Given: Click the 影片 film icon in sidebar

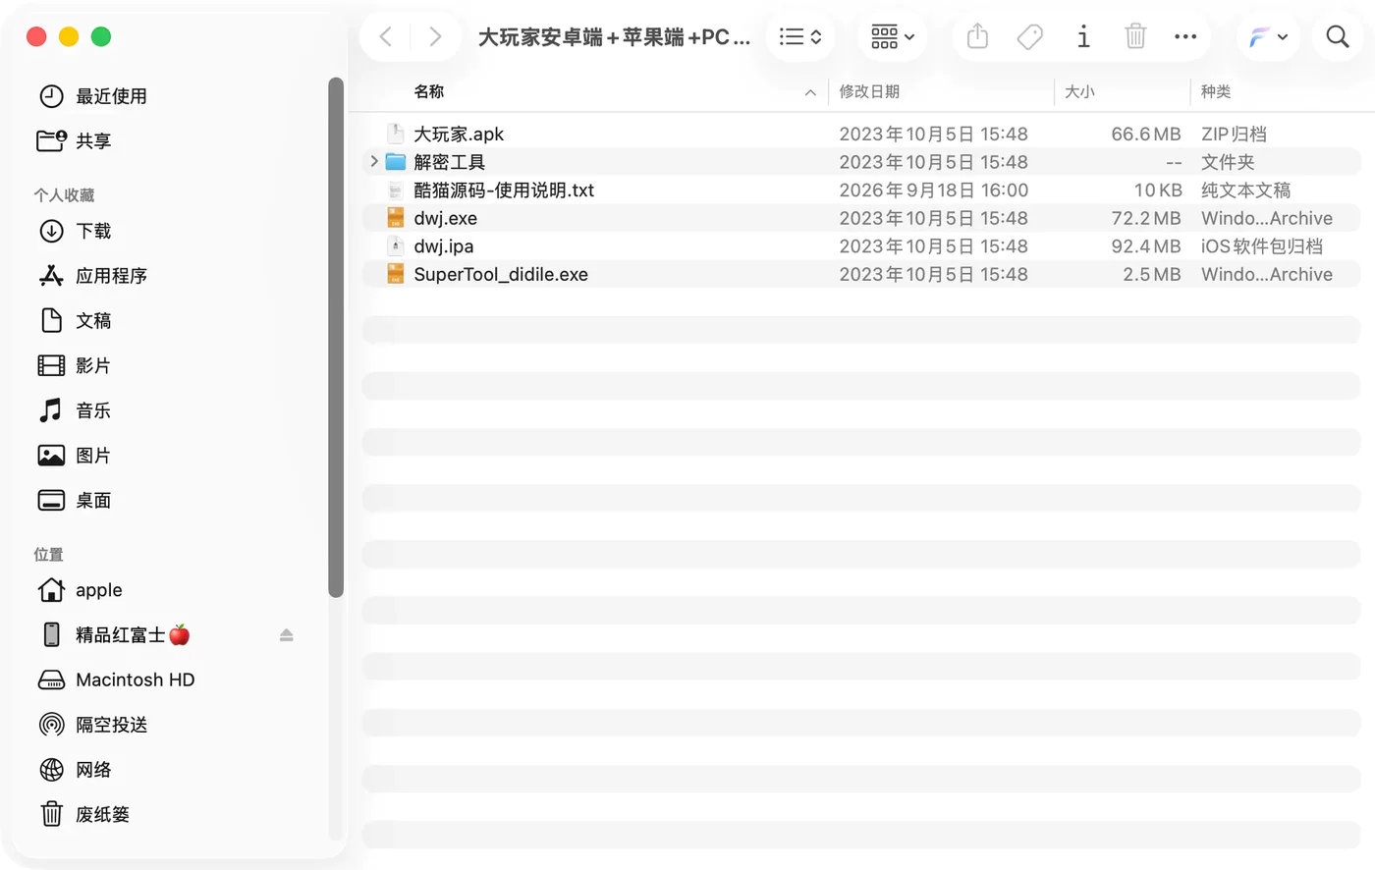Looking at the screenshot, I should [x=51, y=365].
